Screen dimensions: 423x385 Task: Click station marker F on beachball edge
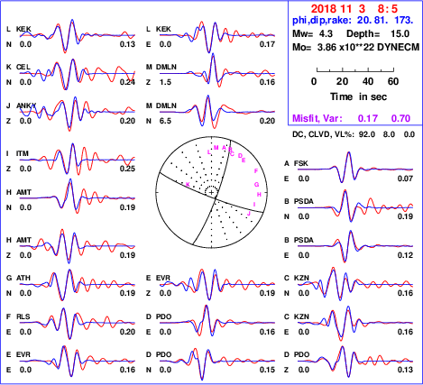[x=256, y=171]
